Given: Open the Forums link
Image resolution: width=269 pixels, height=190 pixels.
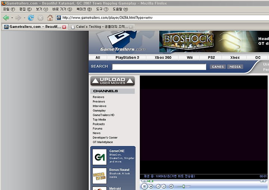Looking at the screenshot, I should tap(98, 129).
